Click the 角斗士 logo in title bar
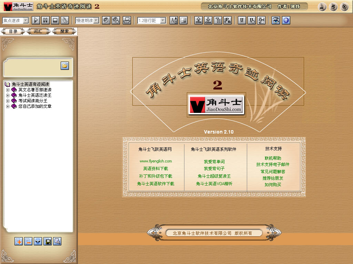This screenshot has width=353, height=264. 19,7
